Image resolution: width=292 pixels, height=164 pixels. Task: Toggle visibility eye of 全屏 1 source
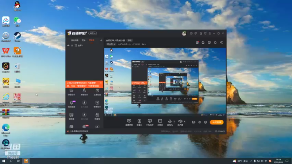[68, 45]
